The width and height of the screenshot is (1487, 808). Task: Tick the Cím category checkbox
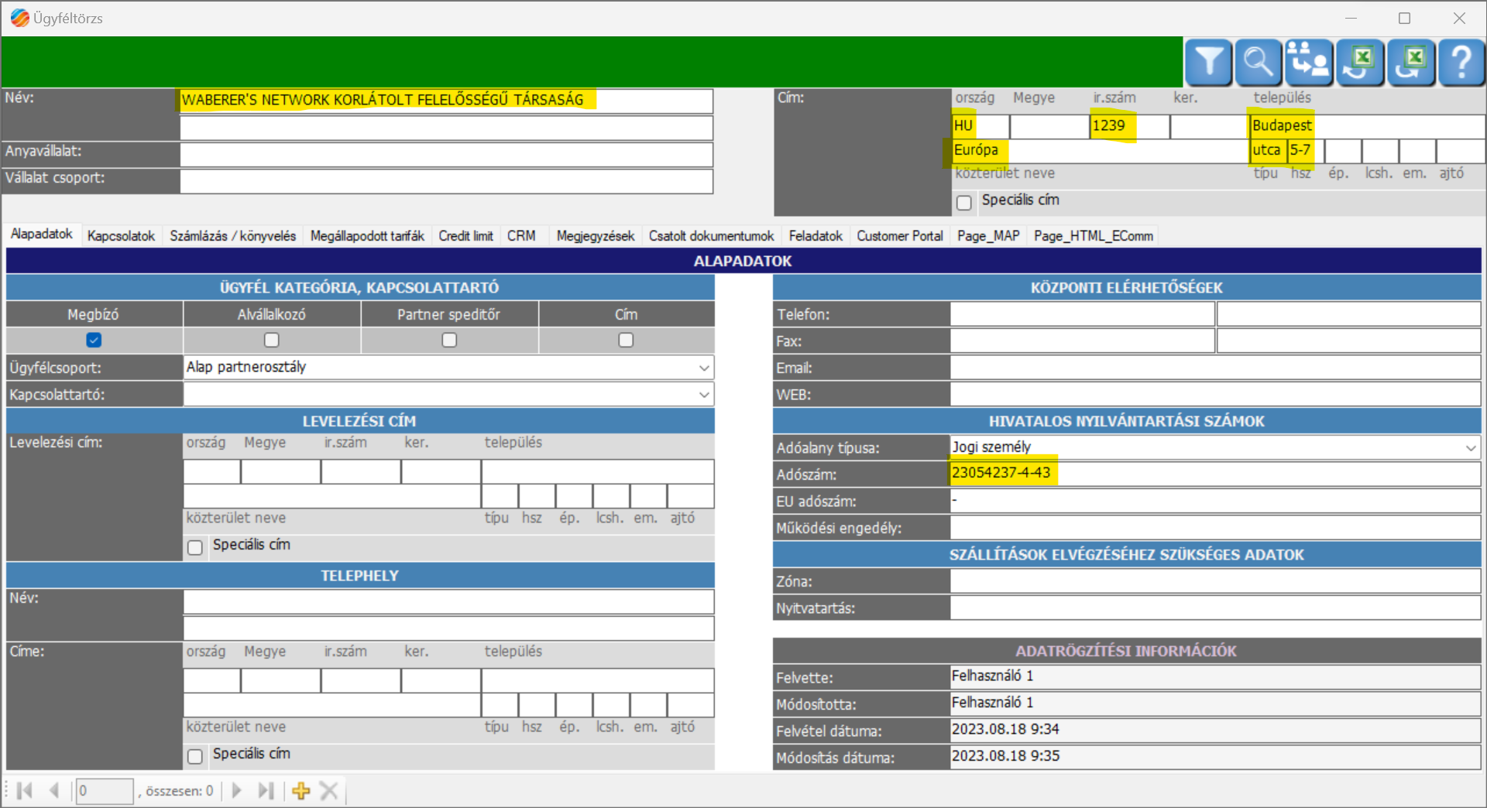click(626, 340)
